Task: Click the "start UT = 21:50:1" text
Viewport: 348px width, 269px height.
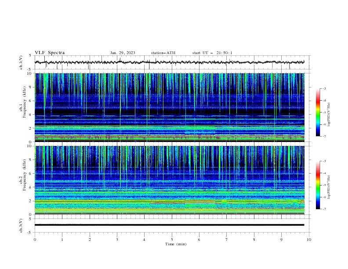Action: pyautogui.click(x=212, y=53)
